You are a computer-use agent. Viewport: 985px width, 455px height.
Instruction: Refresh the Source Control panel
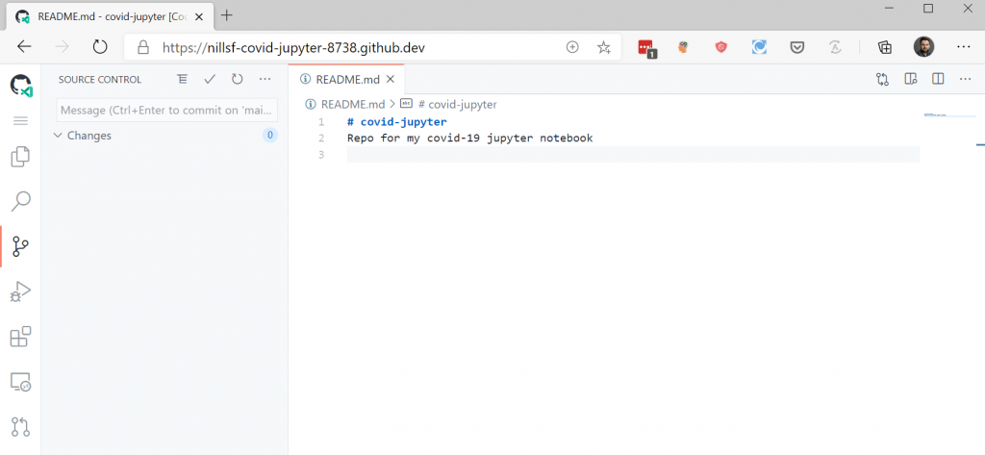[x=237, y=79]
